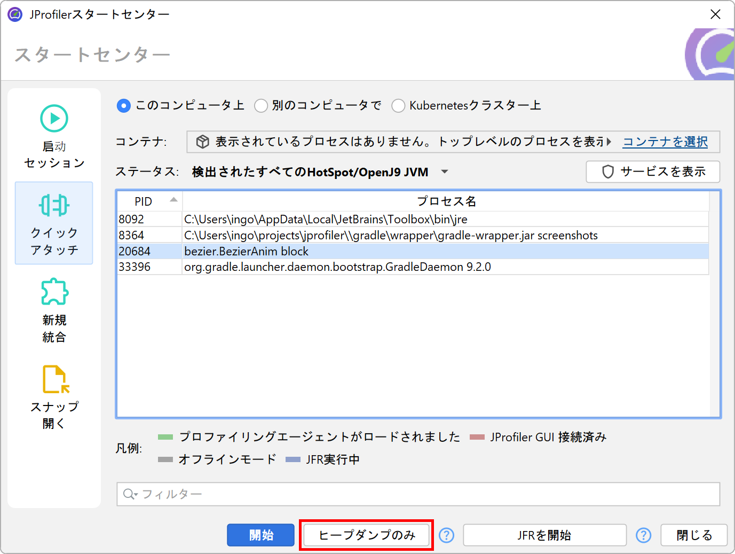Open the ステータス JVM filter dropdown

coord(444,172)
